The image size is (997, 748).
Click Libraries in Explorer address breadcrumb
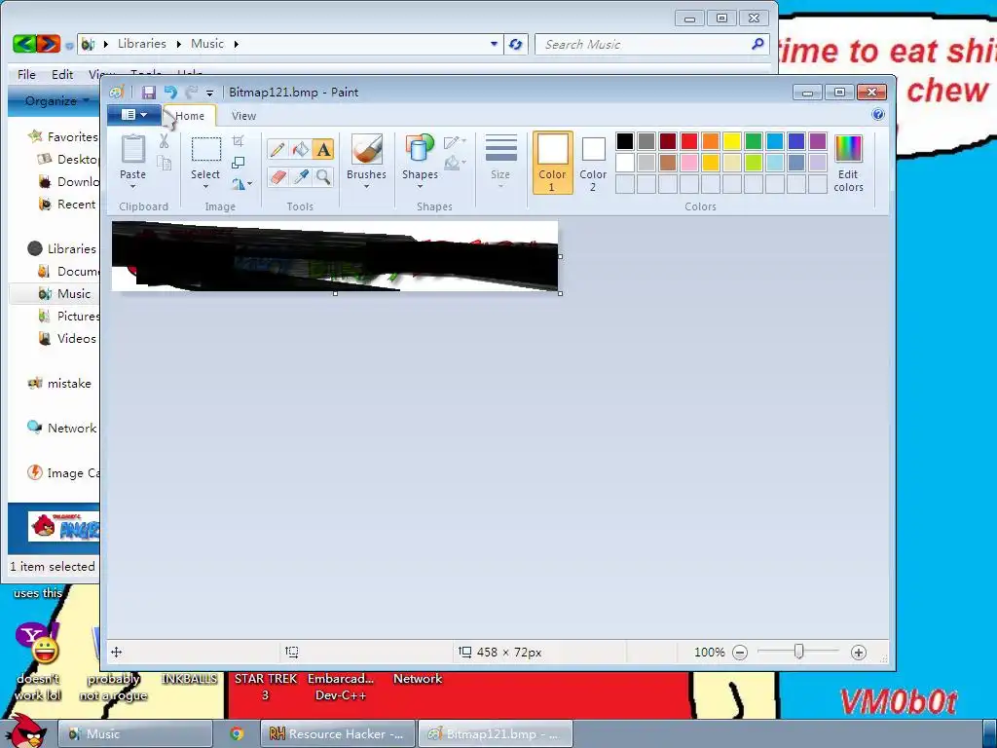[141, 44]
